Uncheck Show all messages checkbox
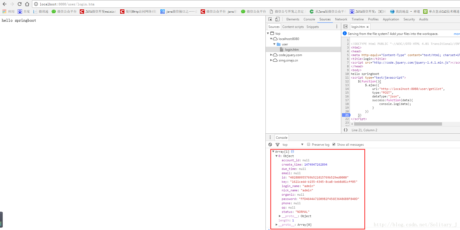Viewport: 460px width, 230px height. tap(334, 144)
